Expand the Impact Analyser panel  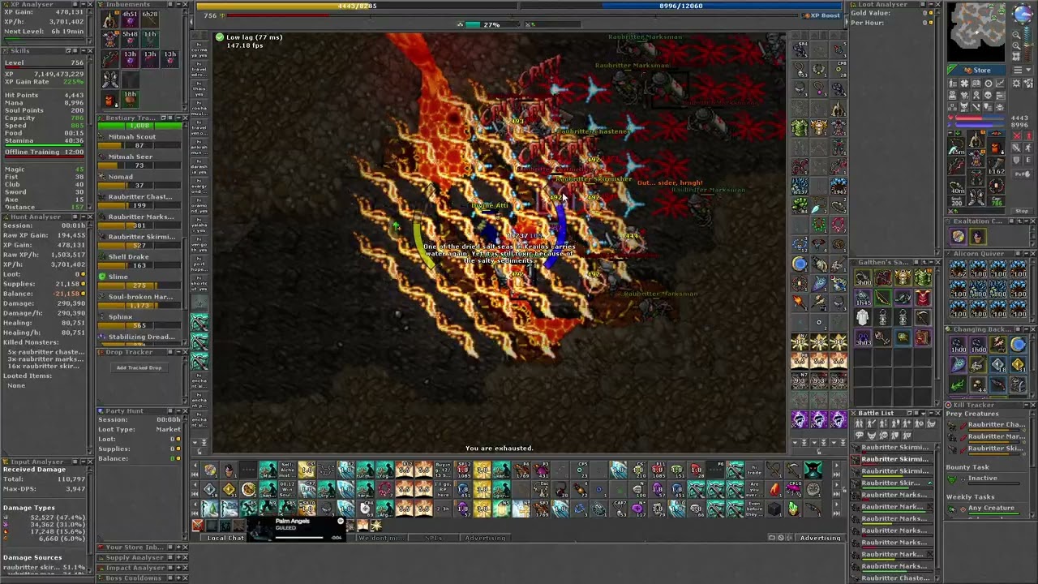tap(178, 568)
